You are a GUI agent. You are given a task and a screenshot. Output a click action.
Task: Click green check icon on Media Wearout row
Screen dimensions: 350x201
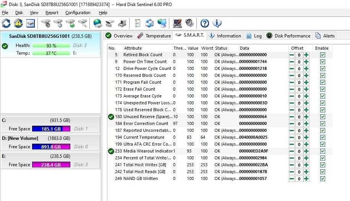click(111, 151)
